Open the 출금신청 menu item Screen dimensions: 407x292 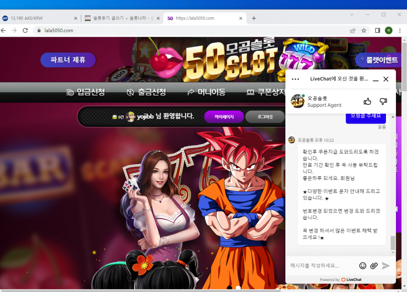click(x=147, y=92)
